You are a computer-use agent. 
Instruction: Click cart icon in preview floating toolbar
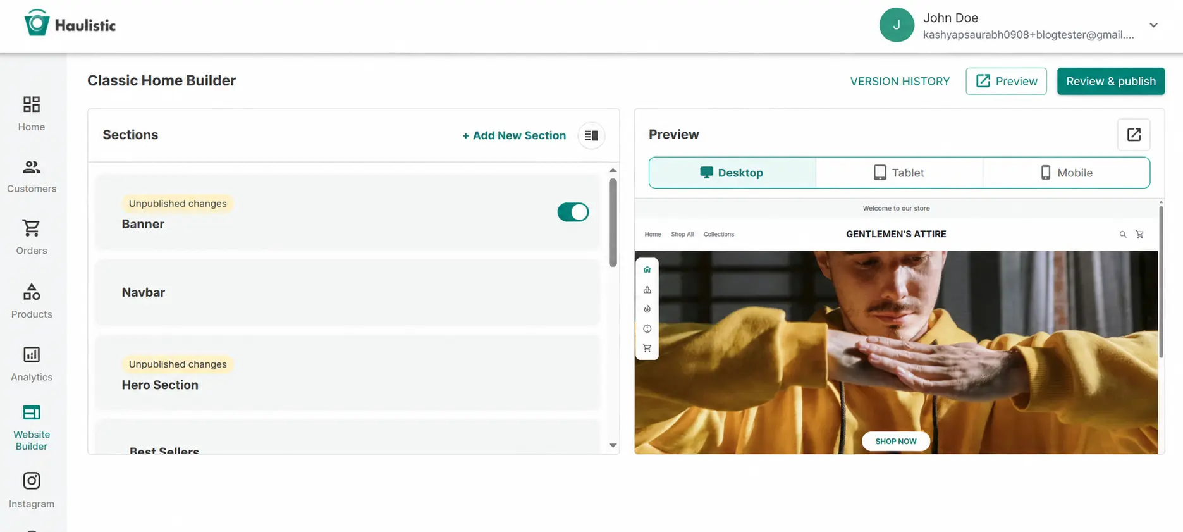coord(647,349)
